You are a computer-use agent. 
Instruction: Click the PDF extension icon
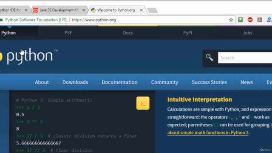[260, 20]
